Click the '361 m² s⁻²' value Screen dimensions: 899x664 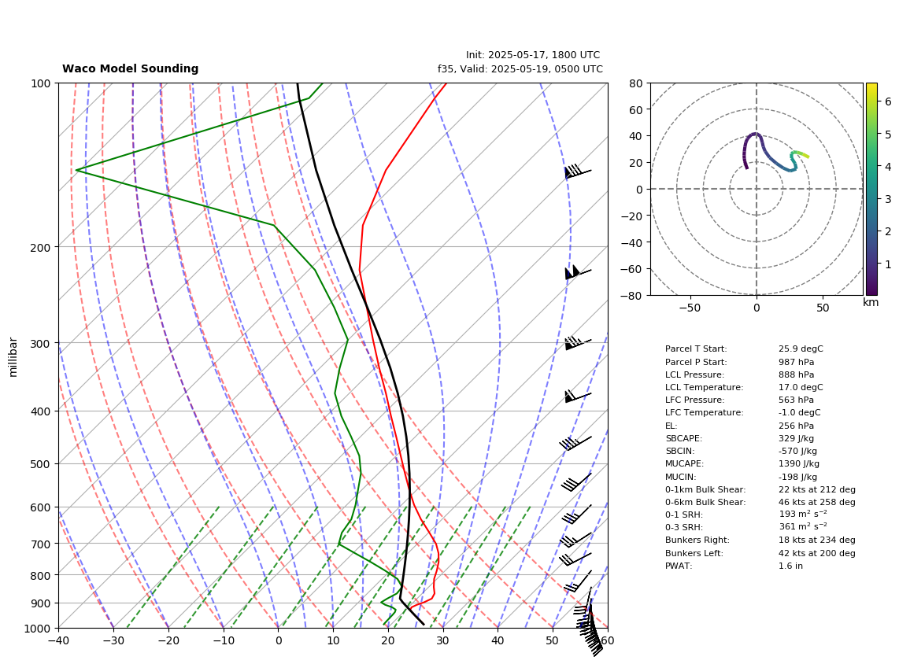point(803,526)
